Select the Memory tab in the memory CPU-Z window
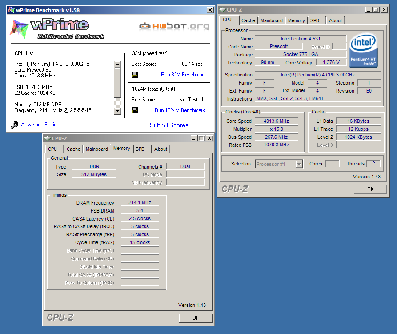 point(122,149)
